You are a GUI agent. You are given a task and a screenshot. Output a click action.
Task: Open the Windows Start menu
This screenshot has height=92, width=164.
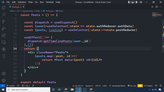[3, 90]
